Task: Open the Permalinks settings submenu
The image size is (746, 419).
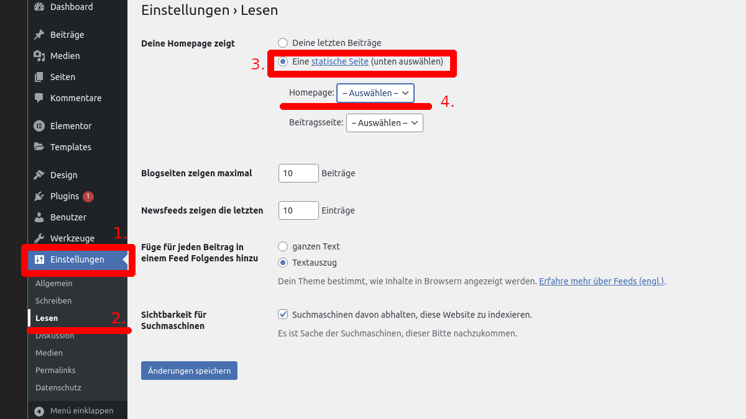Action: (x=55, y=371)
